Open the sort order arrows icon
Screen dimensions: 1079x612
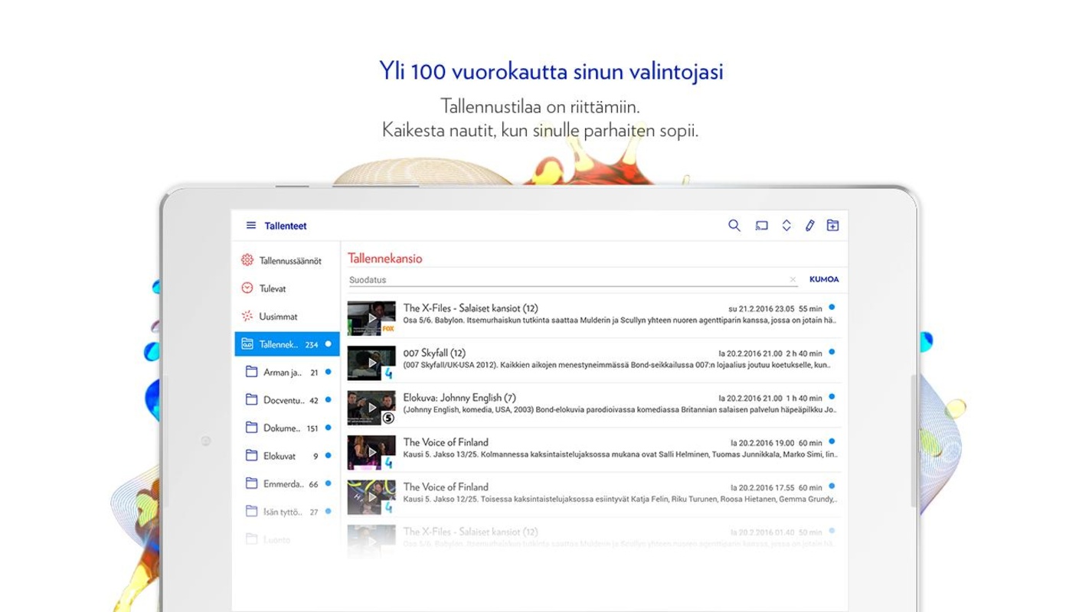point(786,226)
